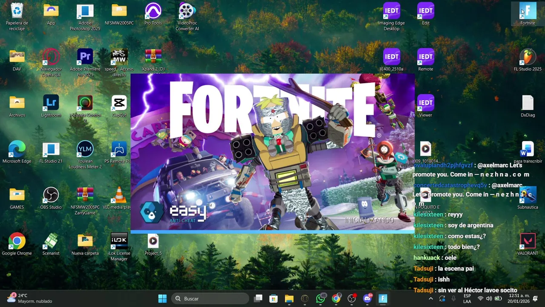Viewport: 545px width, 307px height.
Task: Open the 009_1018014 media file
Action: point(426,152)
